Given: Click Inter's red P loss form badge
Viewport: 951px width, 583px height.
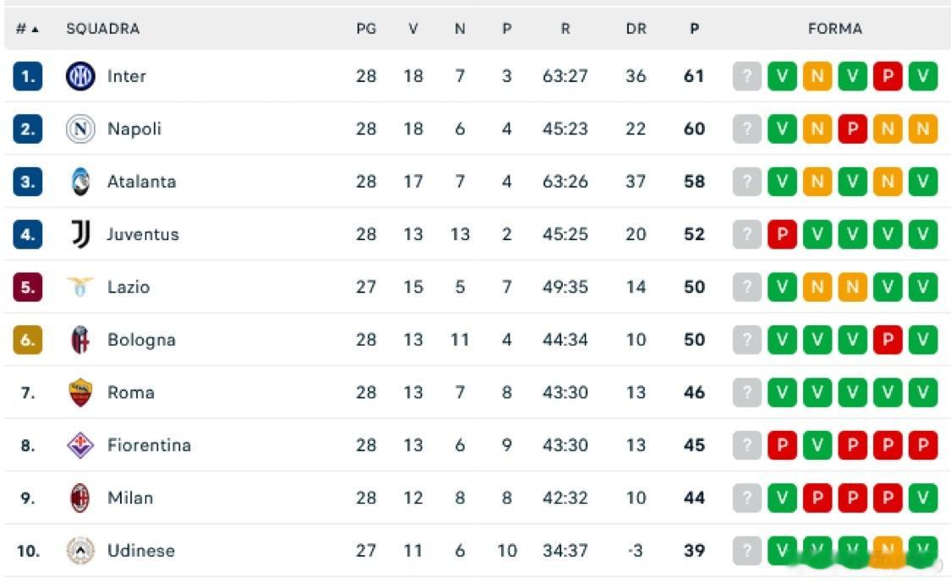Looking at the screenshot, I should [x=888, y=77].
